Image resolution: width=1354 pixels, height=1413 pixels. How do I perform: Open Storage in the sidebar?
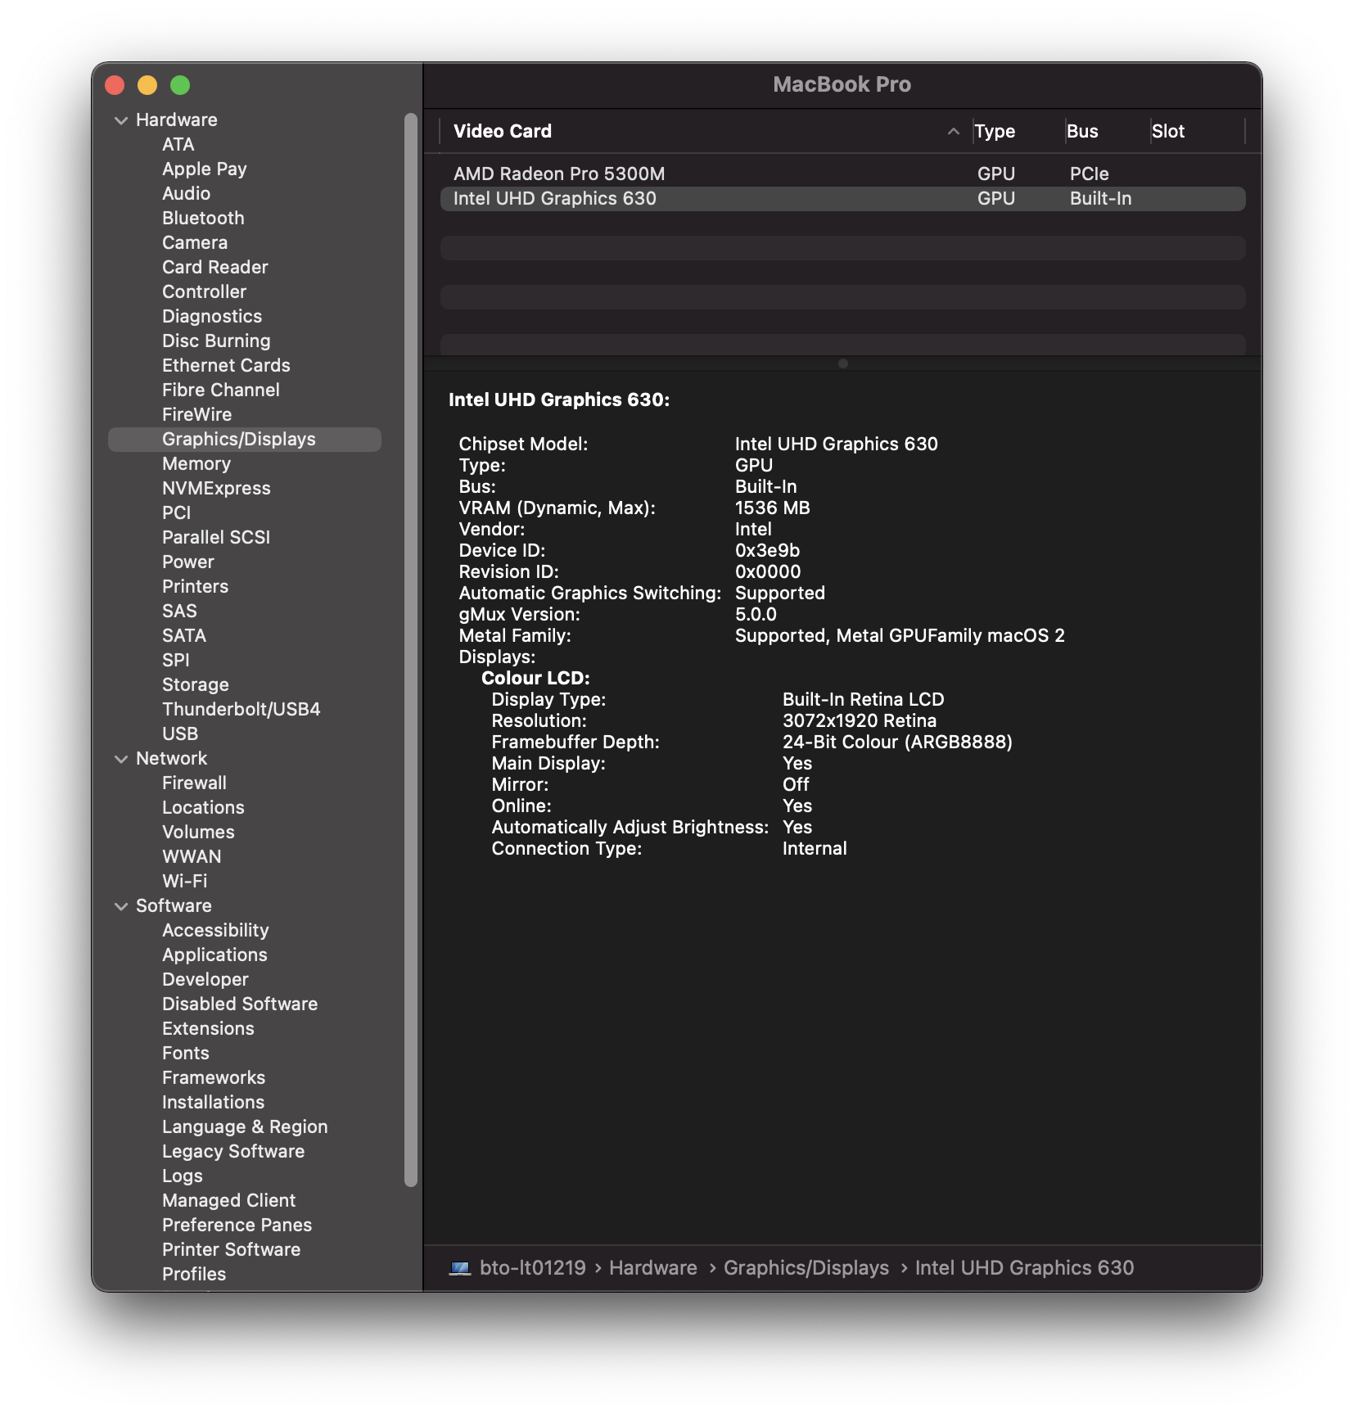click(x=195, y=685)
